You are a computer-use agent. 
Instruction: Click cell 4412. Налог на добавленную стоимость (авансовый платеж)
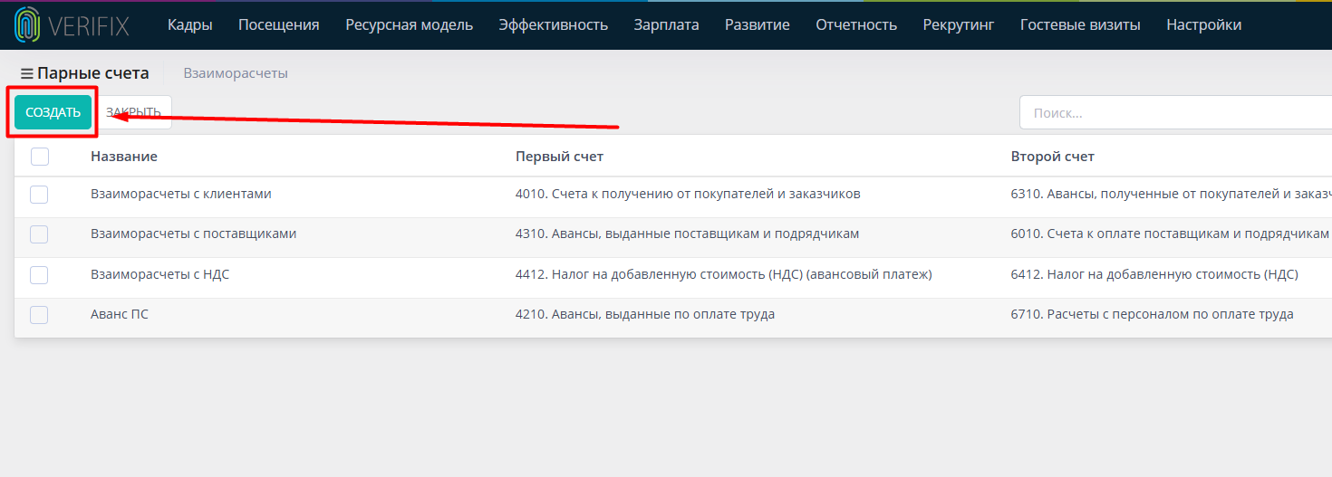point(724,274)
